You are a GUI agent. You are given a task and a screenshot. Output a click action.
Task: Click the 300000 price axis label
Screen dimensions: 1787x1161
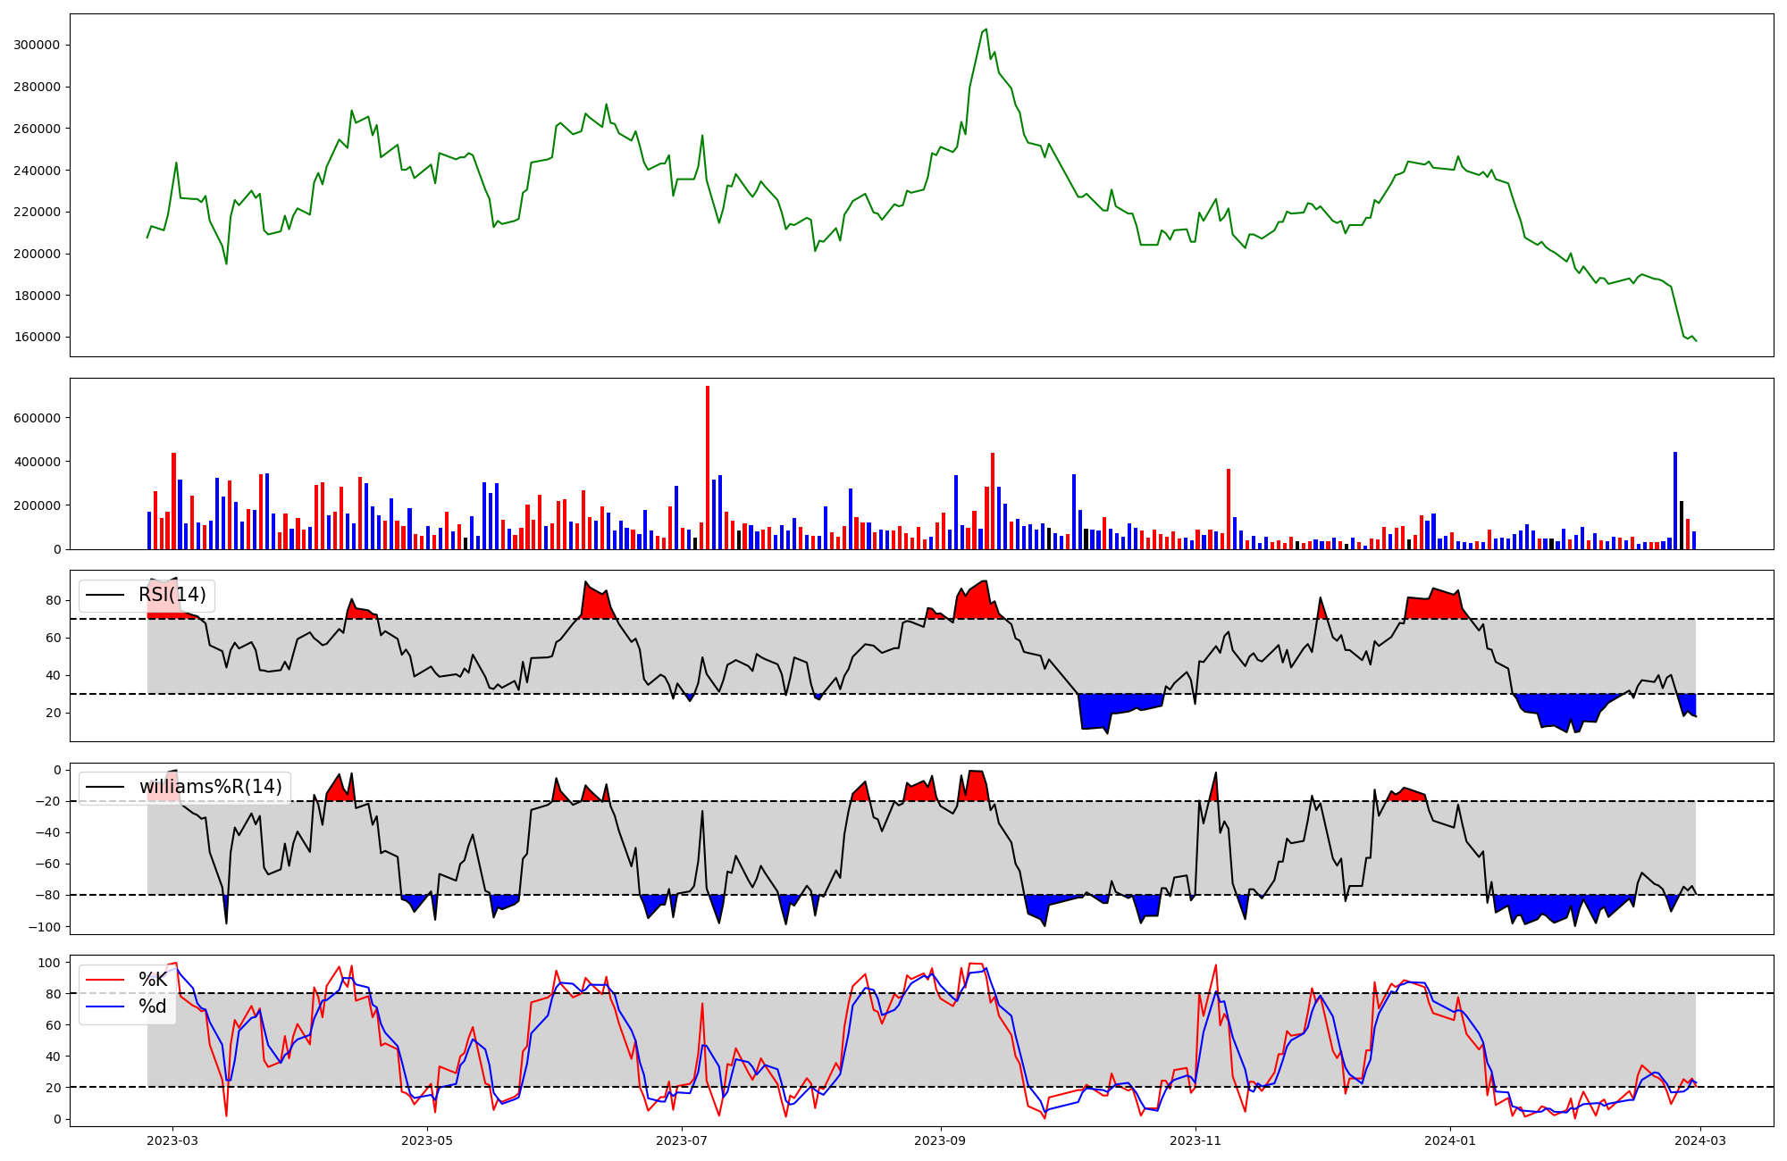(38, 46)
